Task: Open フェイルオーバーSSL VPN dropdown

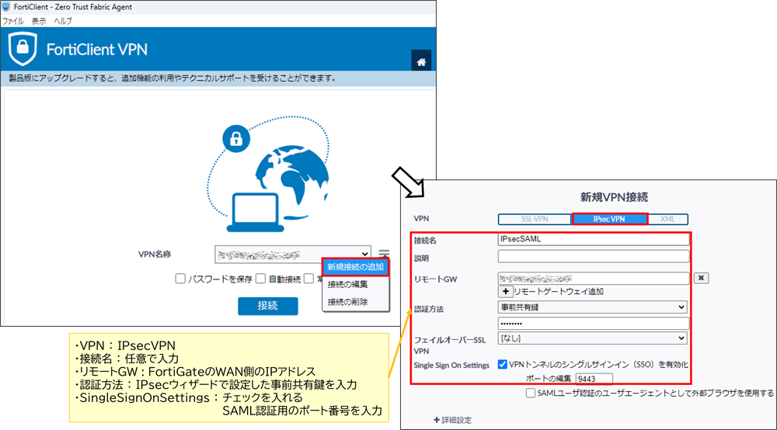Action: (x=593, y=338)
